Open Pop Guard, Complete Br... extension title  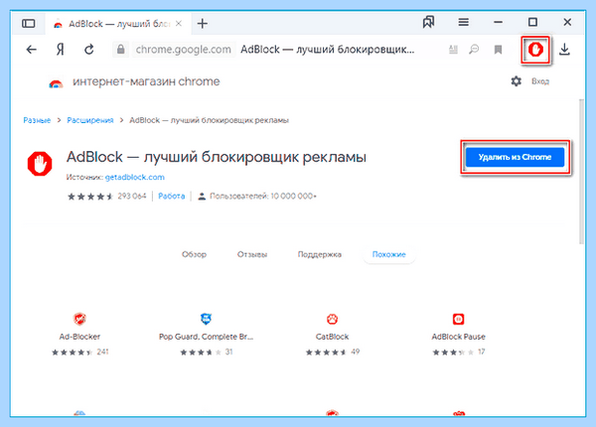click(x=206, y=337)
